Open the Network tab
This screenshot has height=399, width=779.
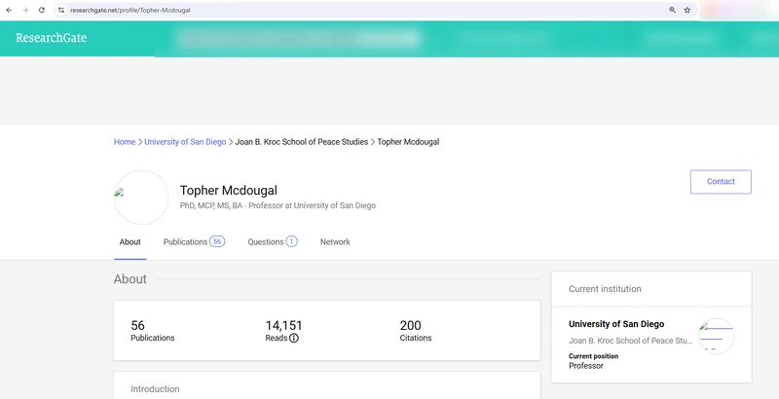point(335,242)
